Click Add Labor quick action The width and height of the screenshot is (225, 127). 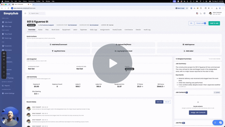click(x=188, y=51)
